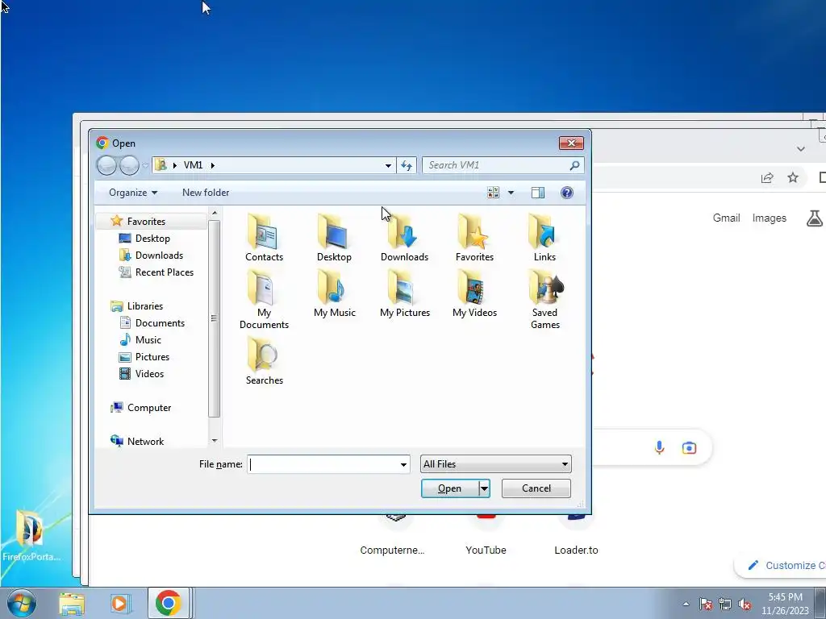Screen dimensions: 826x619
Task: Select Computer in navigation pane
Action: 149,408
